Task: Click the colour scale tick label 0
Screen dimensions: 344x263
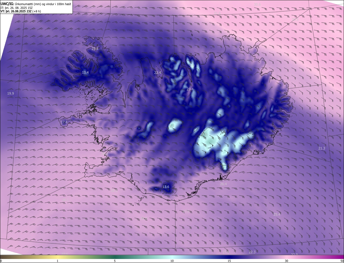Action: (1, 261)
